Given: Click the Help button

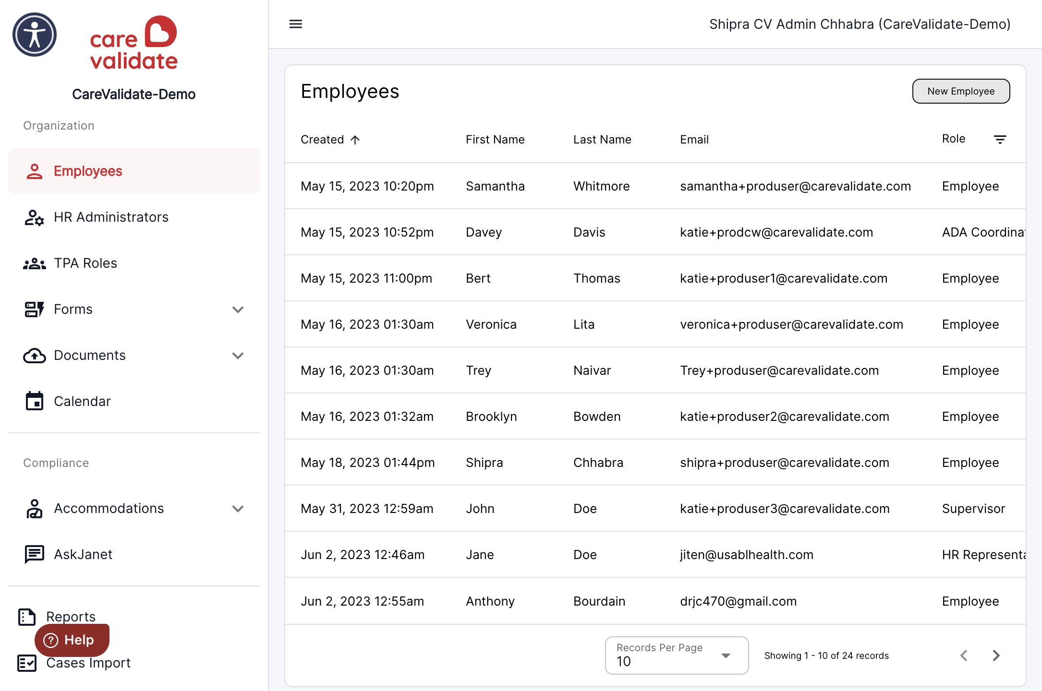Looking at the screenshot, I should pos(72,640).
